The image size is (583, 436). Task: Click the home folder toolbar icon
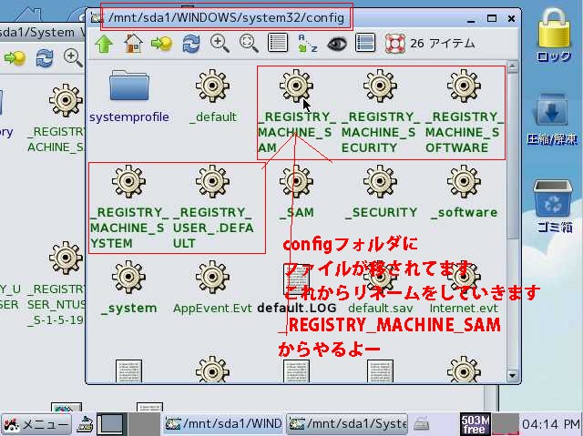(x=133, y=43)
